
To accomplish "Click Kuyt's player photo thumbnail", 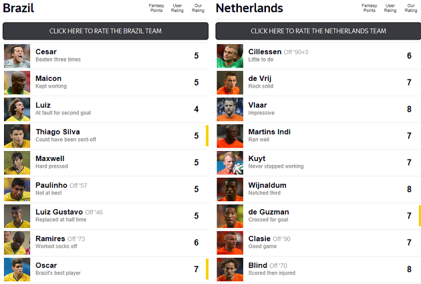I will click(230, 162).
